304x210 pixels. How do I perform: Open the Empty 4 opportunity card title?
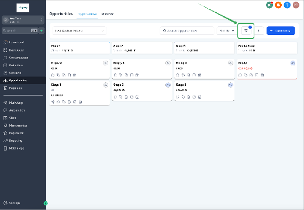coord(119,63)
